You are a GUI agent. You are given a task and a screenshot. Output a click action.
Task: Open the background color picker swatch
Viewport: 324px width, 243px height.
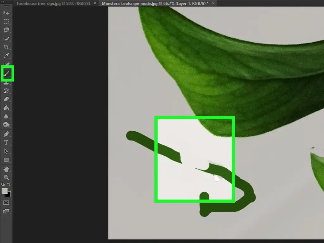click(9, 195)
